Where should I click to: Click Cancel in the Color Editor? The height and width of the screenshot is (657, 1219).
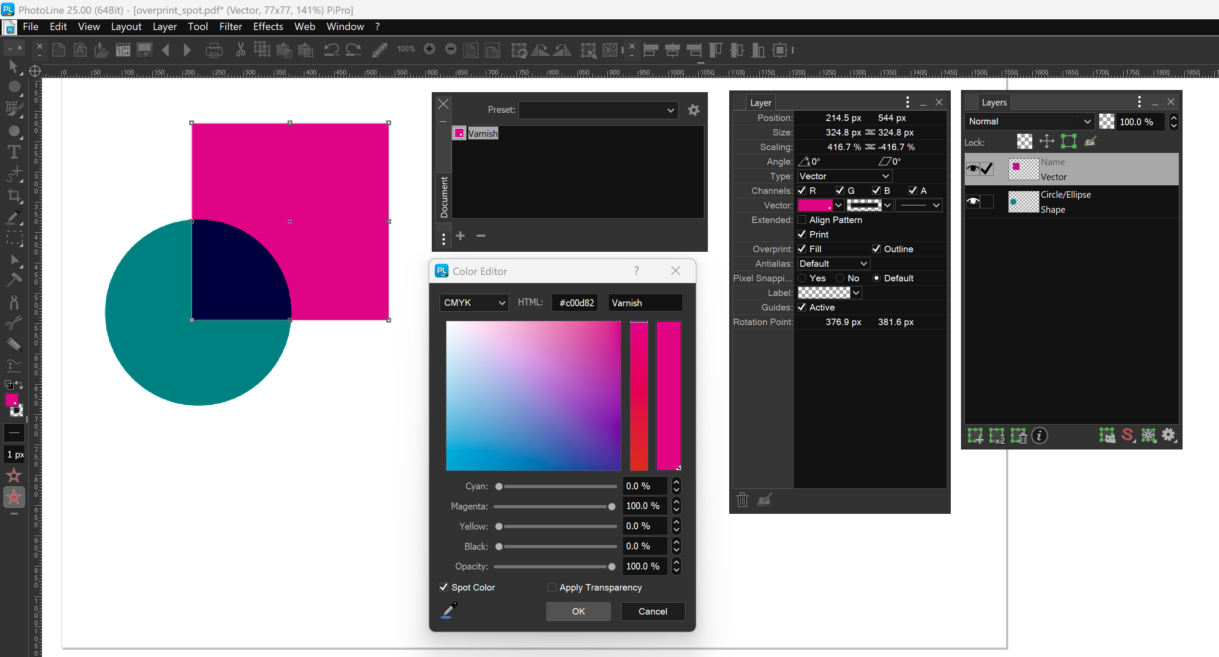point(652,611)
